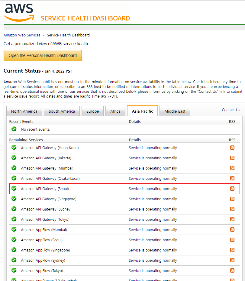Follow the Amazon Web Services breadcrumb link
Viewport: 245px width, 281px height.
pyautogui.click(x=22, y=35)
